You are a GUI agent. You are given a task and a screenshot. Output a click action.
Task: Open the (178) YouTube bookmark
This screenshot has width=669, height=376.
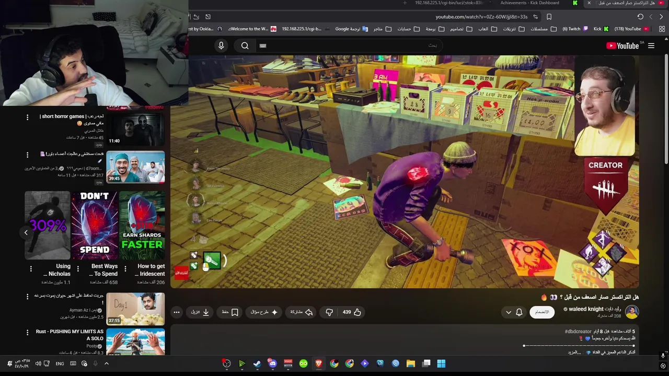point(631,29)
